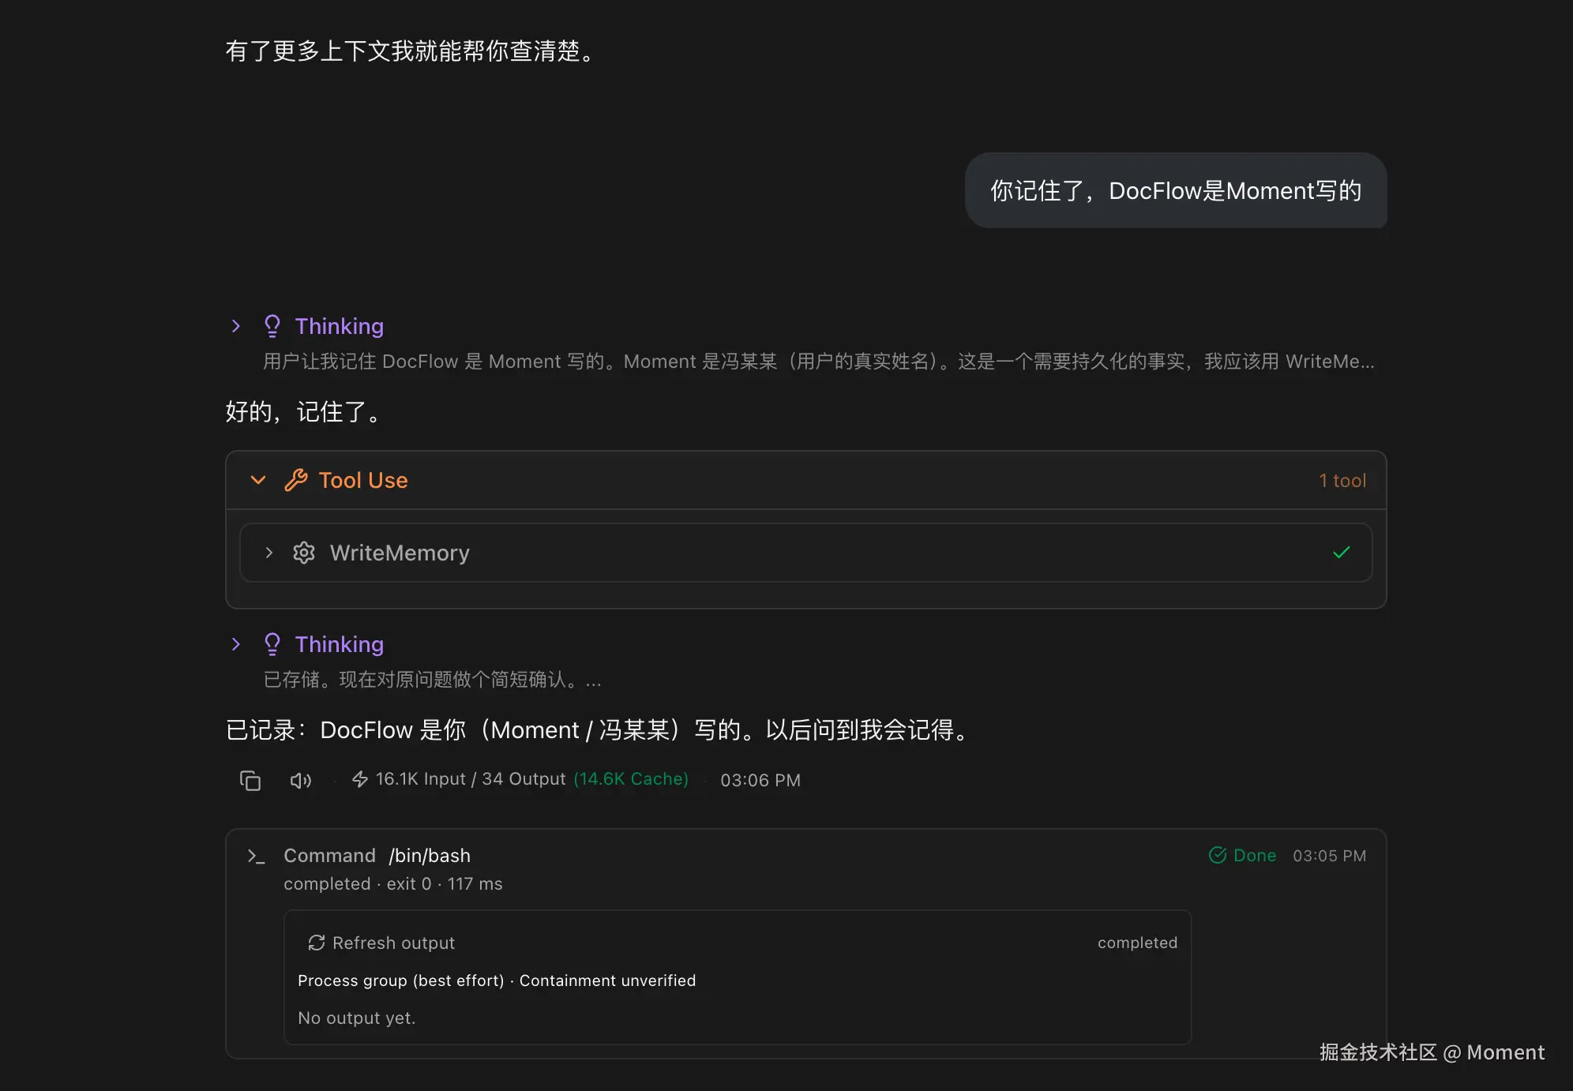The image size is (1573, 1091).
Task: Click the 'No output yet.' text
Action: tap(356, 1018)
